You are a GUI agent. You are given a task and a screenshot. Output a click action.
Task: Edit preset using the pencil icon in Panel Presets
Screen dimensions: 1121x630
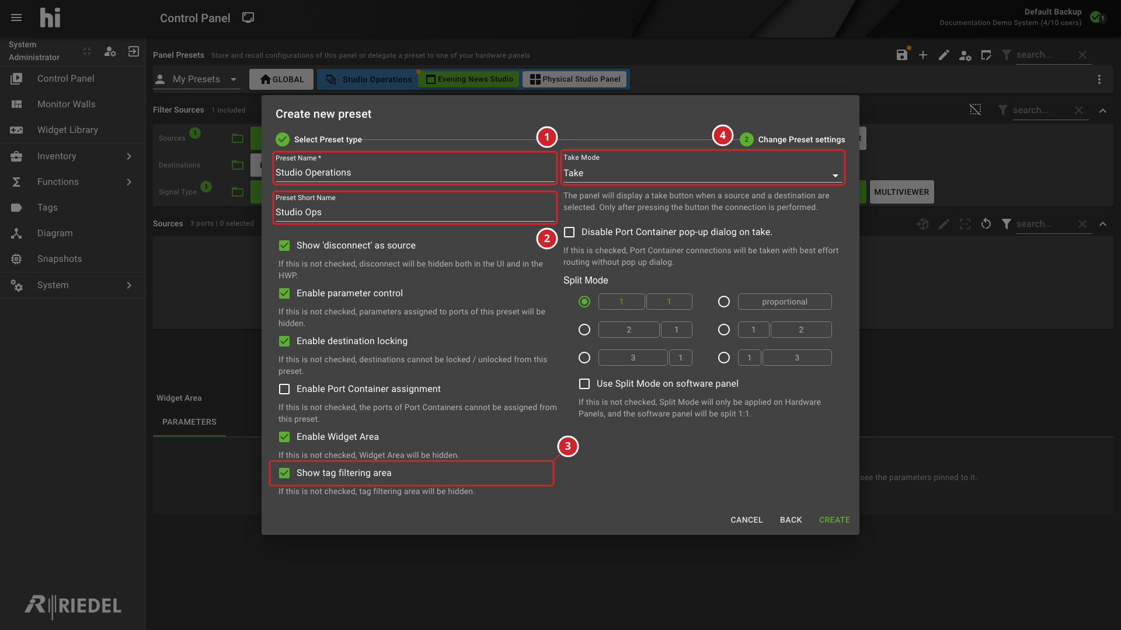(x=944, y=55)
